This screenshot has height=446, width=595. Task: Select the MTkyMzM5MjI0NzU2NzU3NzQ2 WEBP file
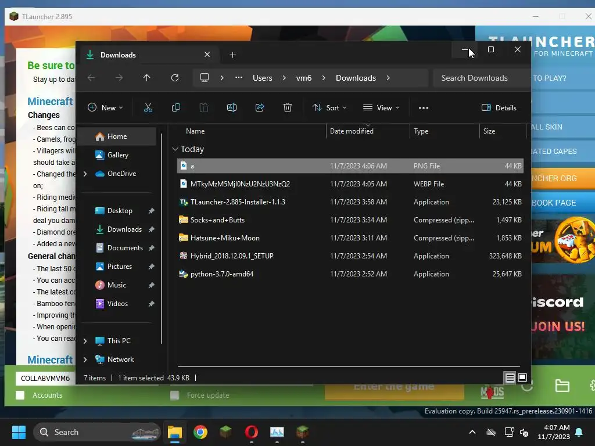pos(350,184)
